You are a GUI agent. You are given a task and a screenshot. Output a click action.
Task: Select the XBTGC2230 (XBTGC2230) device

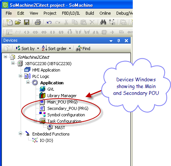tap(48, 64)
